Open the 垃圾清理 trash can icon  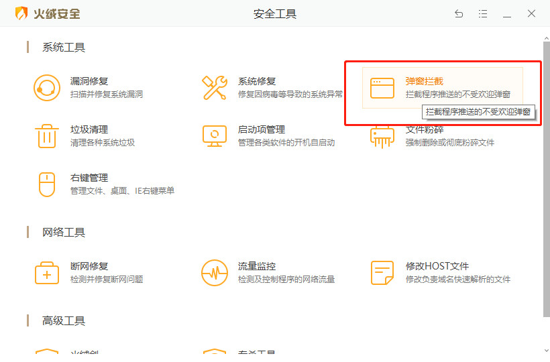(x=47, y=136)
